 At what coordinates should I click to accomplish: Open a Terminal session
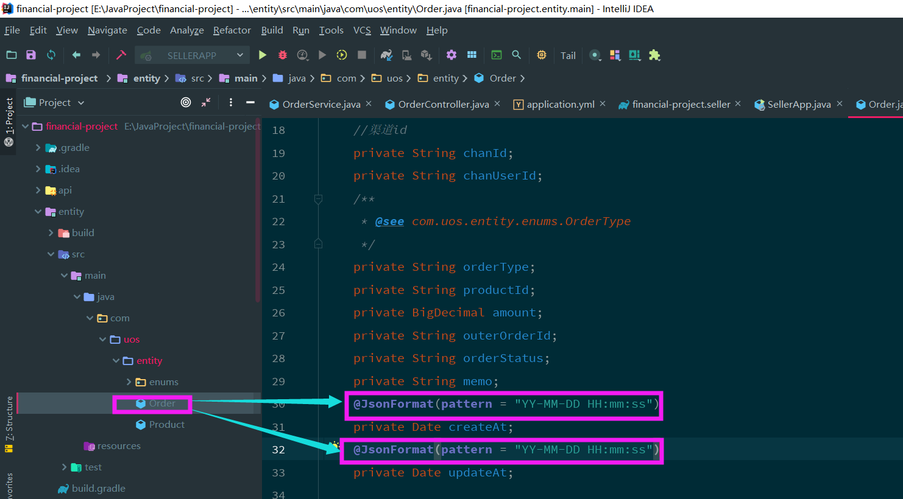tap(495, 55)
